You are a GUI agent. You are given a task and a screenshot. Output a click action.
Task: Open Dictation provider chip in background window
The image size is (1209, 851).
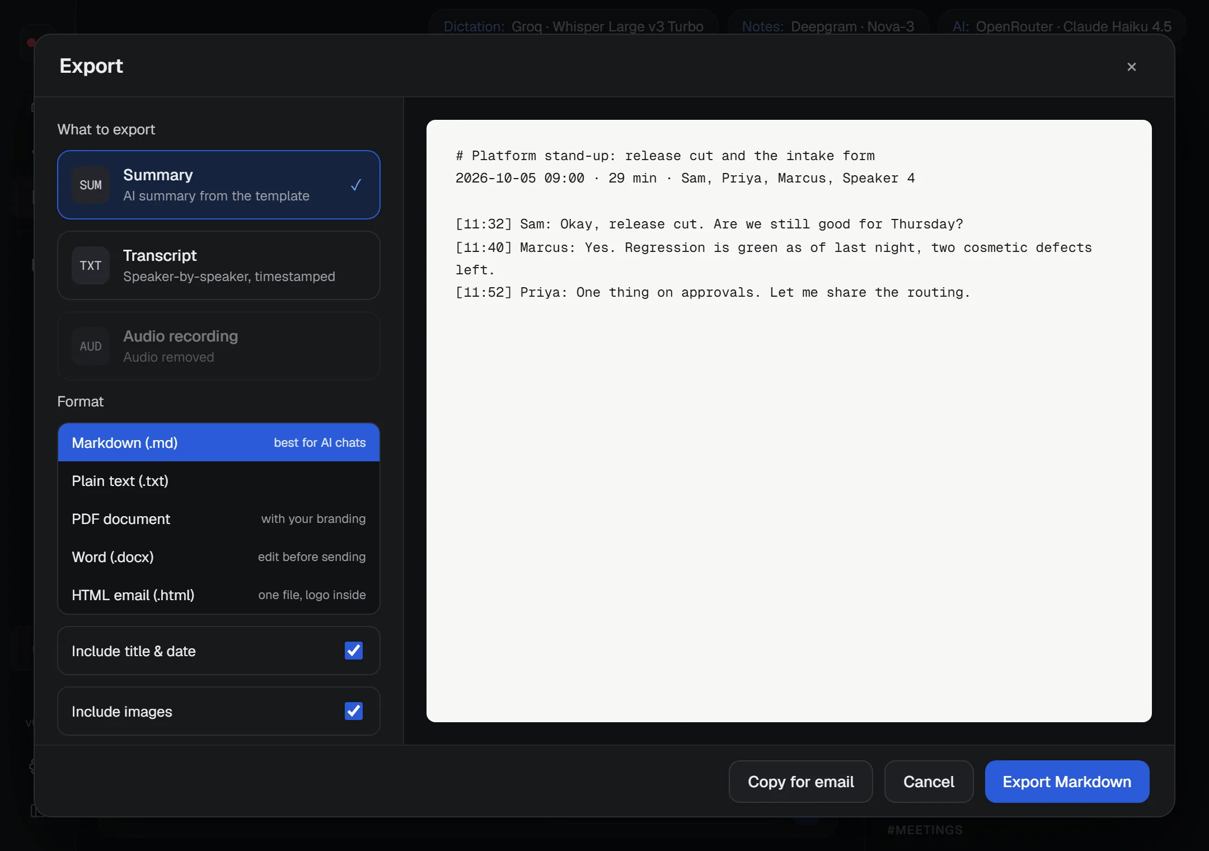tap(573, 26)
